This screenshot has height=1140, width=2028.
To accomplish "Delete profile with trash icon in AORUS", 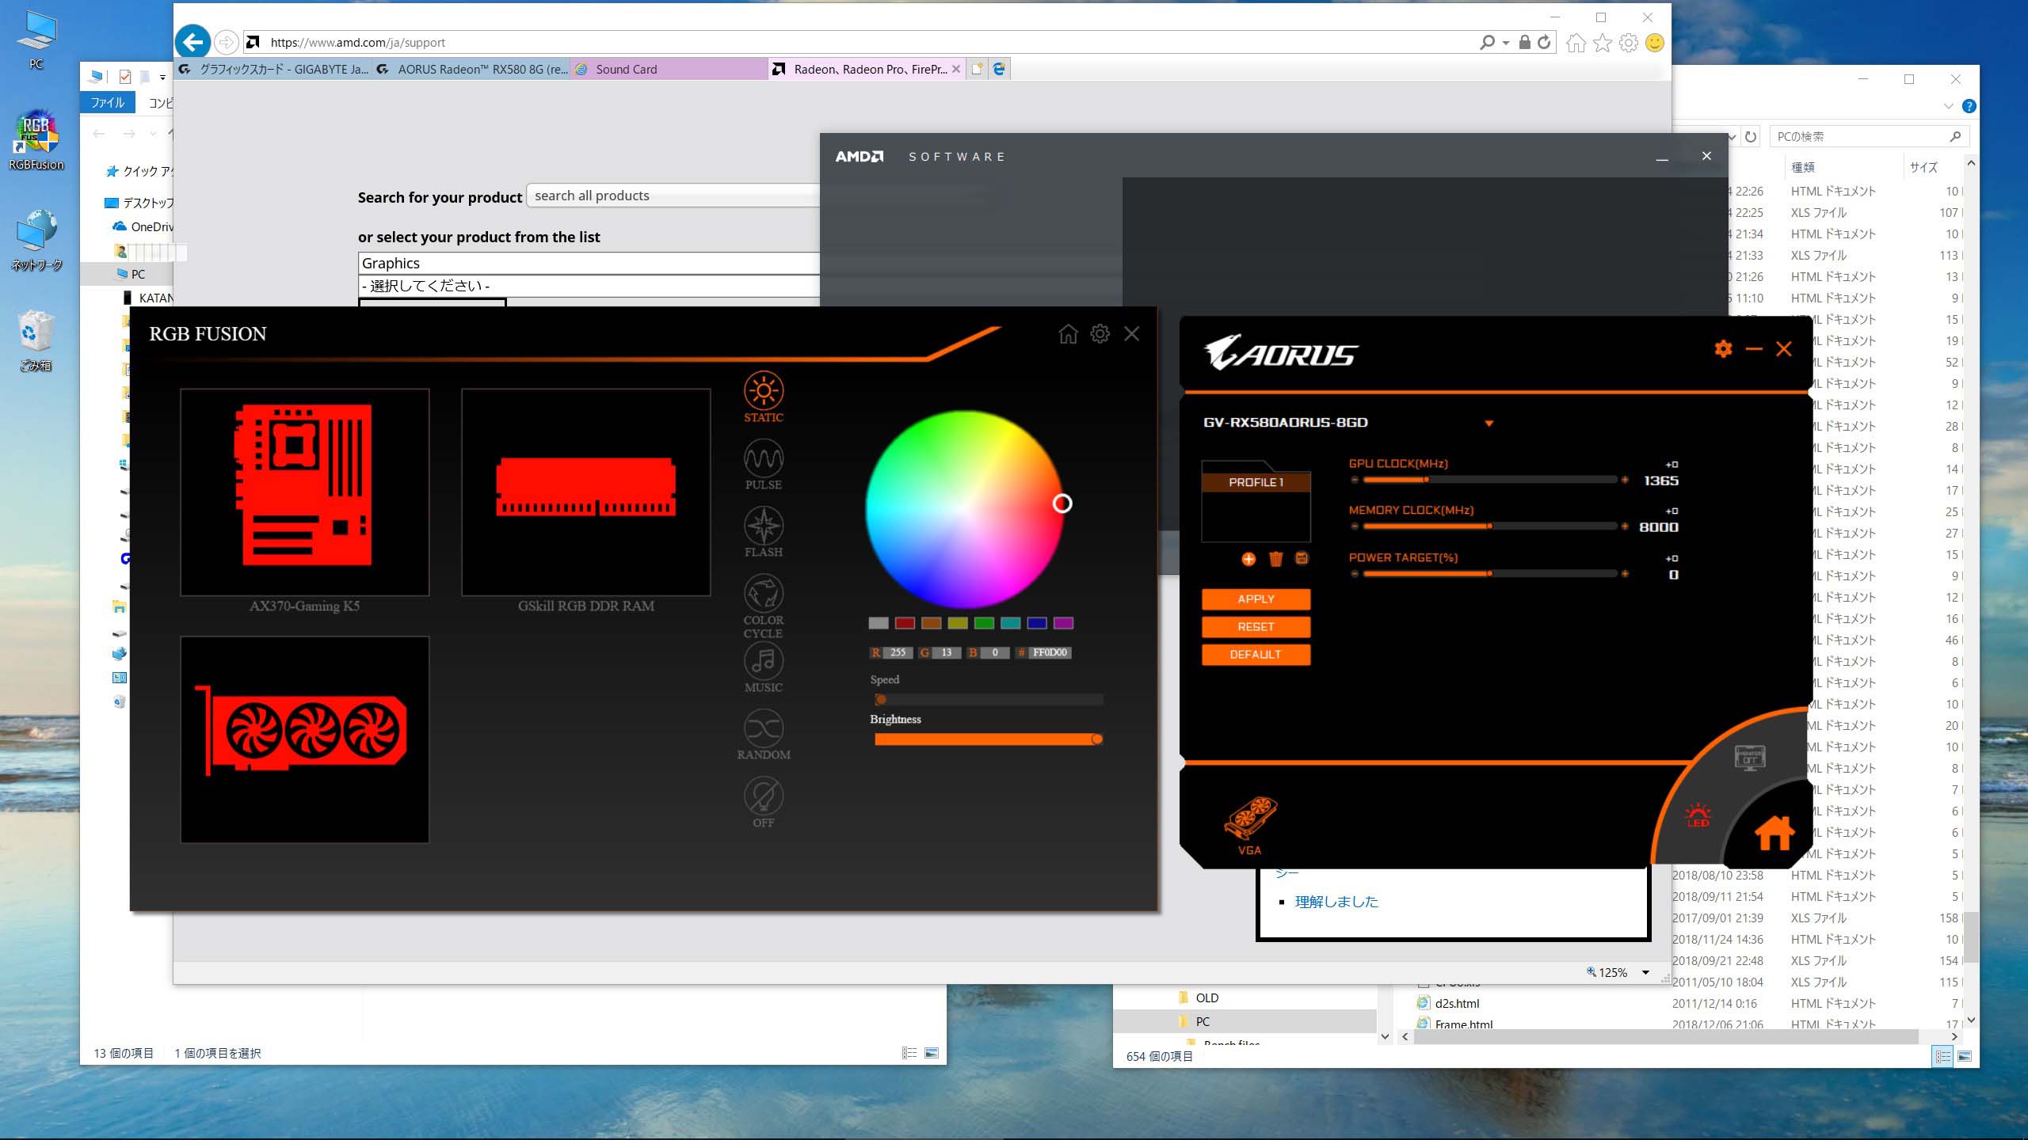I will 1275,559.
